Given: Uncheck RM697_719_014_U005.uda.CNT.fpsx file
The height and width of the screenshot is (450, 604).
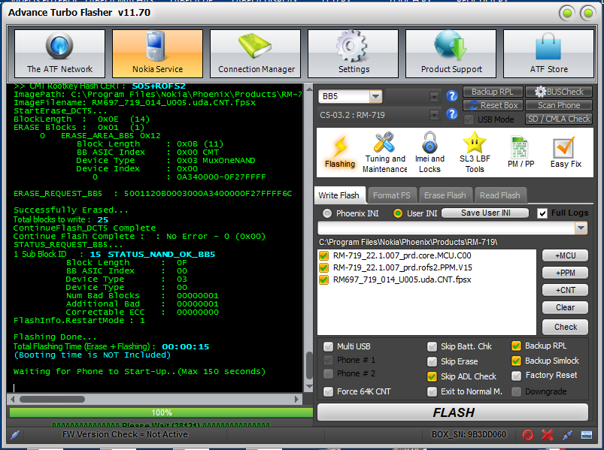Looking at the screenshot, I should coord(323,279).
